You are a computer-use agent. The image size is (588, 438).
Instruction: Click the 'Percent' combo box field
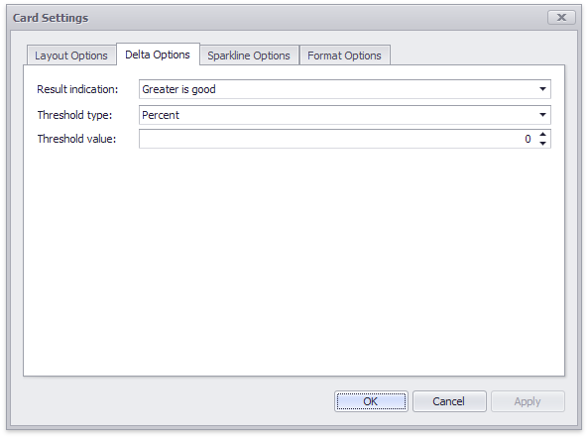pyautogui.click(x=345, y=115)
